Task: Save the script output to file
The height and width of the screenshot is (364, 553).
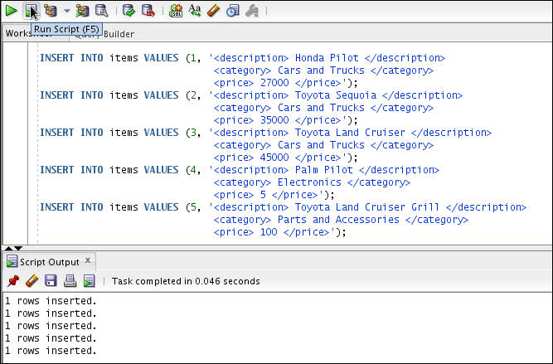Action: pyautogui.click(x=51, y=281)
